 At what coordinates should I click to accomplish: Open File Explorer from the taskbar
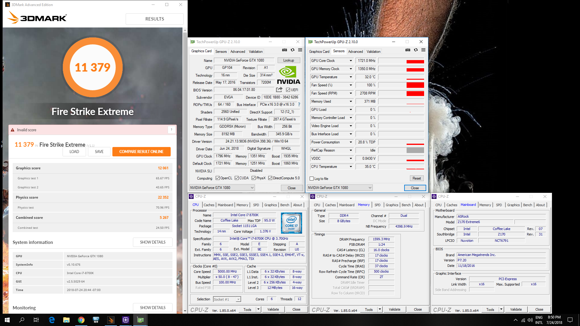[x=66, y=320]
